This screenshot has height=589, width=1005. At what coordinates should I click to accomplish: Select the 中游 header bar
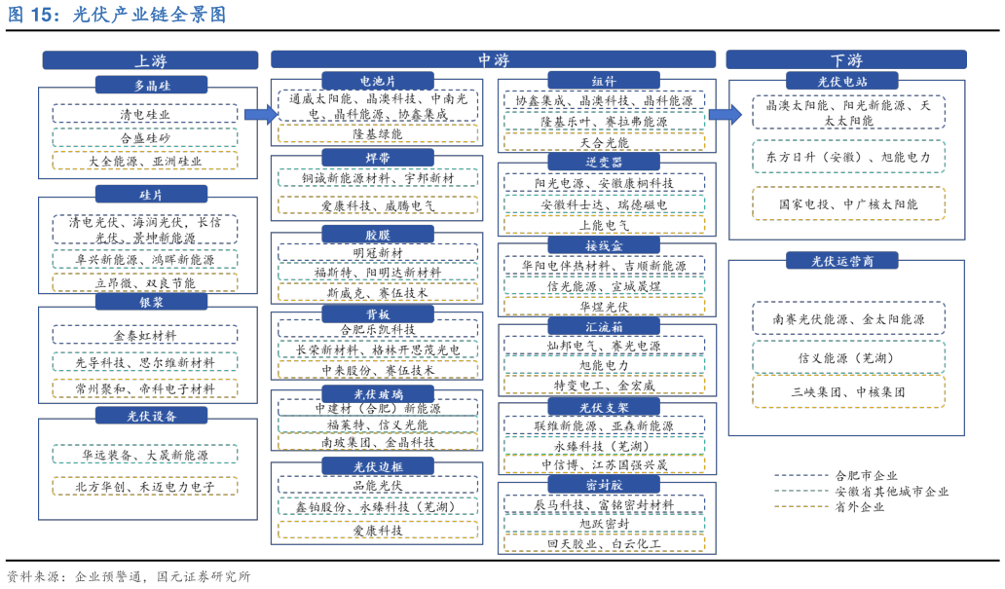(x=493, y=60)
